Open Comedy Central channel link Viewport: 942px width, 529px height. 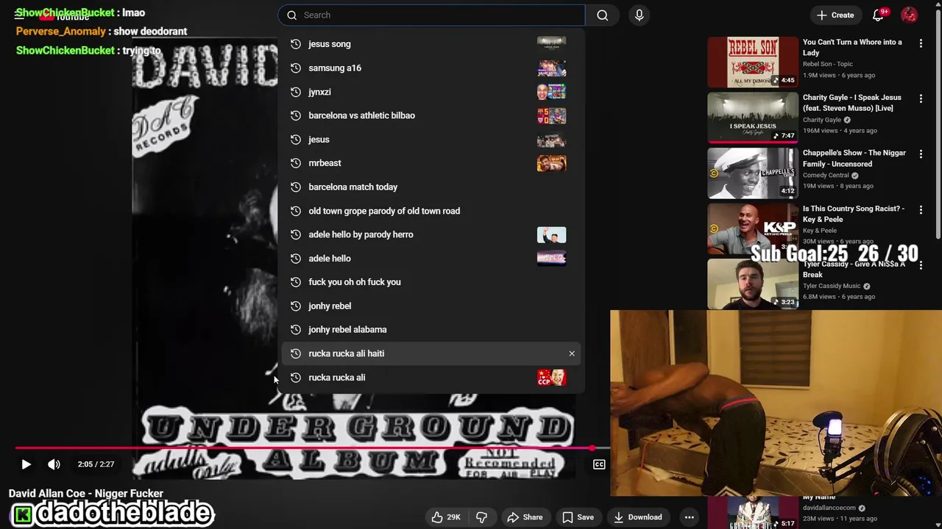click(x=826, y=176)
